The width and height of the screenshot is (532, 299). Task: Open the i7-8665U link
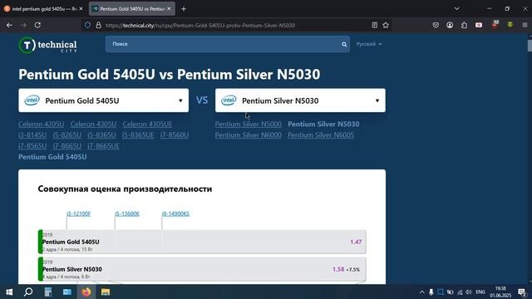66,146
